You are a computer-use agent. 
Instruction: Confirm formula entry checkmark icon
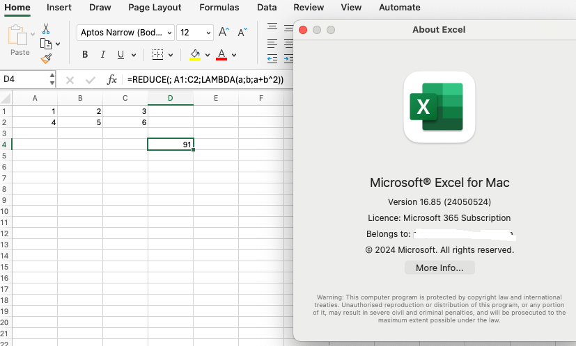click(x=91, y=80)
